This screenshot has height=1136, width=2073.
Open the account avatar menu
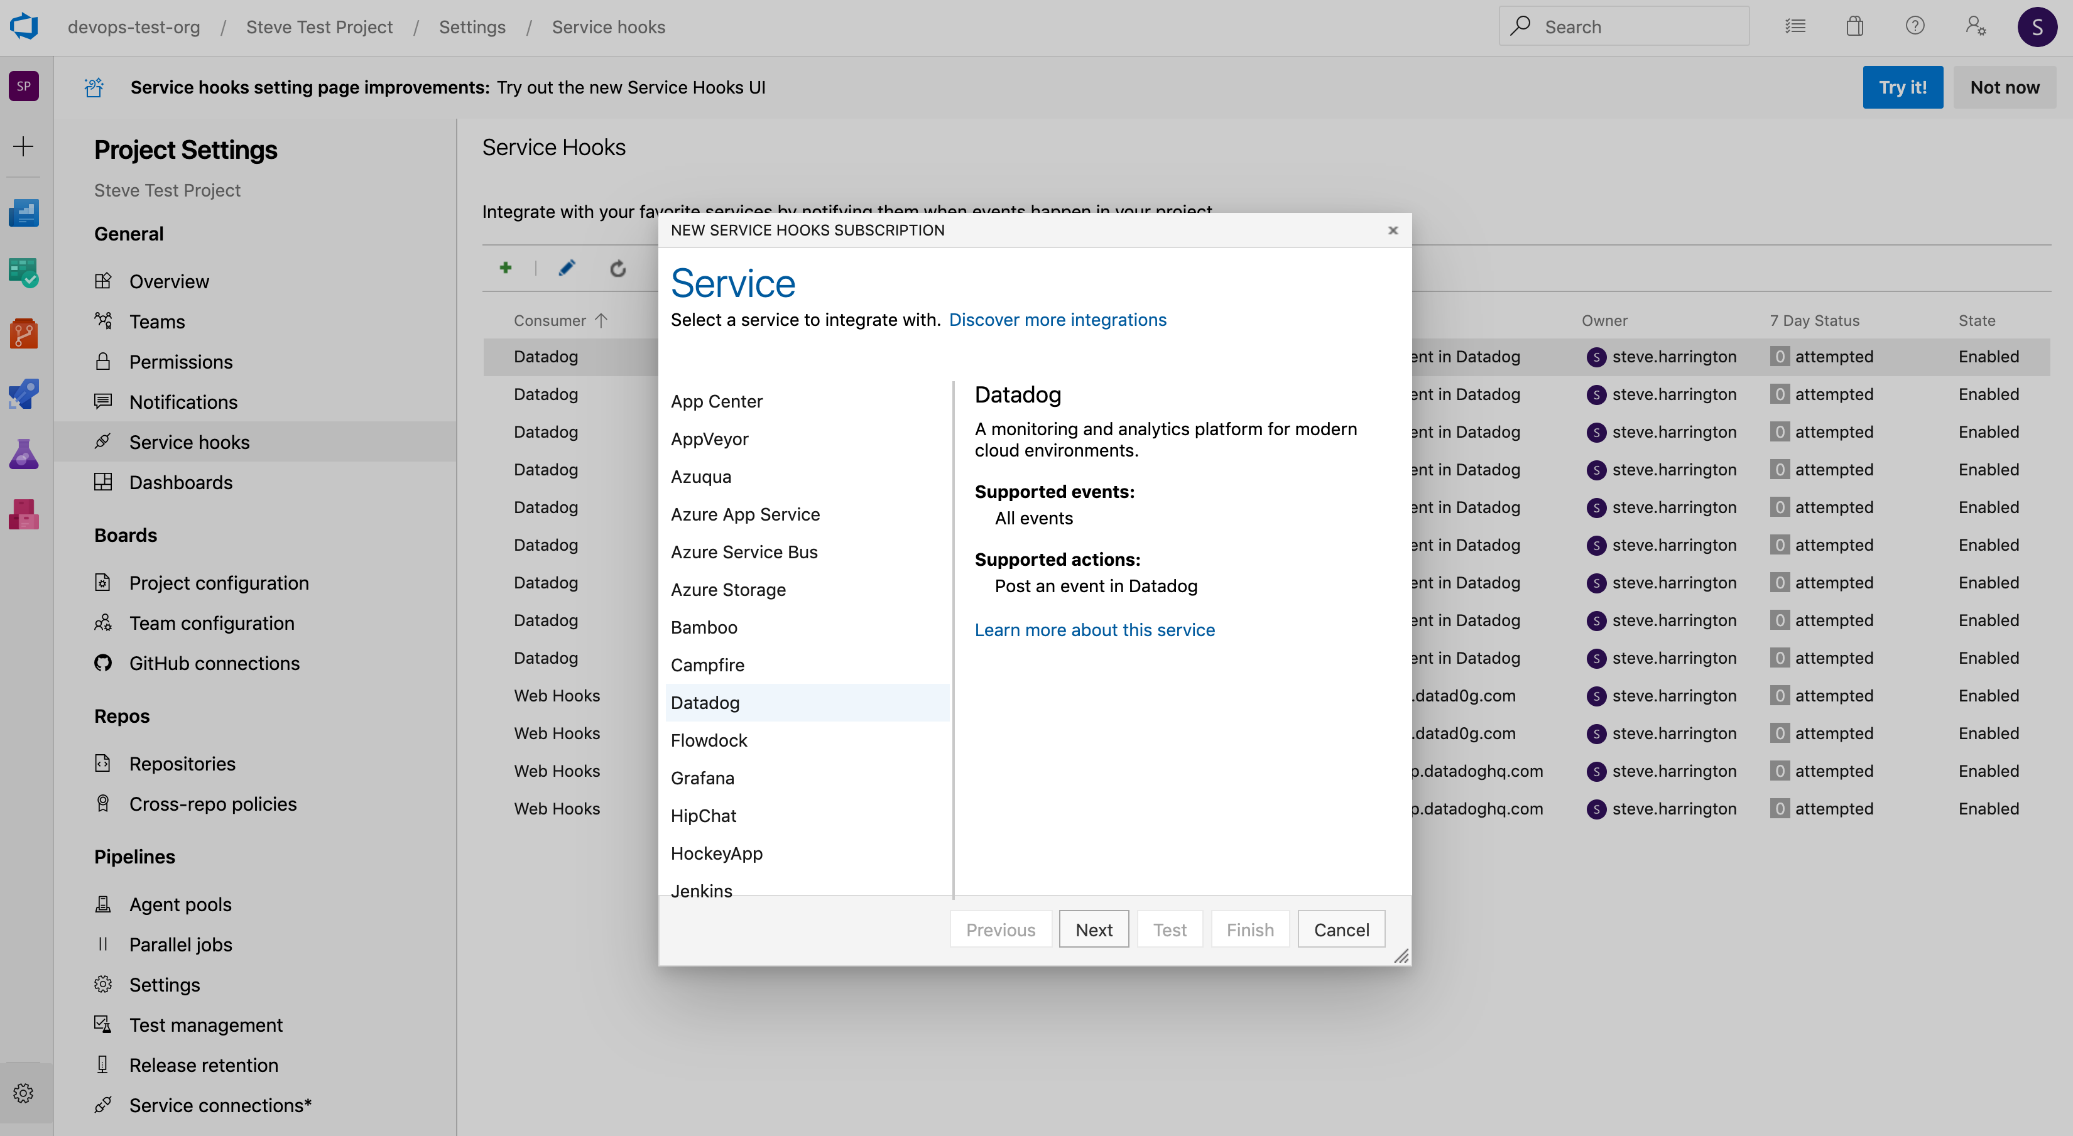click(2038, 26)
